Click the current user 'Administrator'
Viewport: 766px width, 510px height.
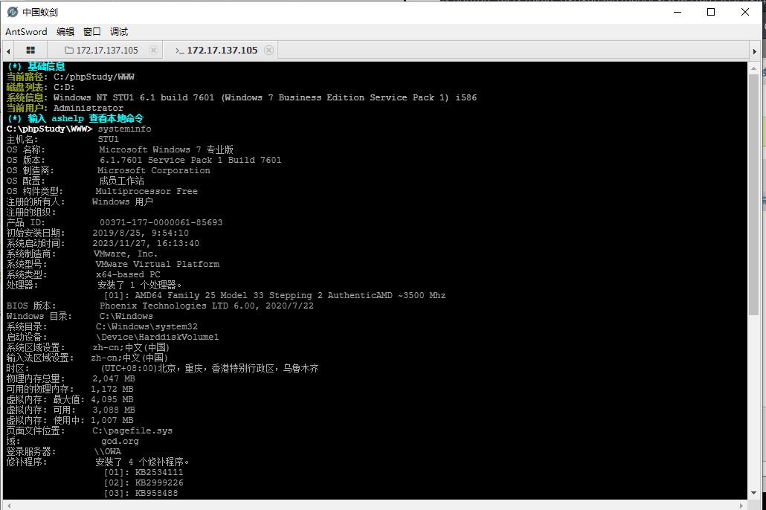tap(88, 108)
